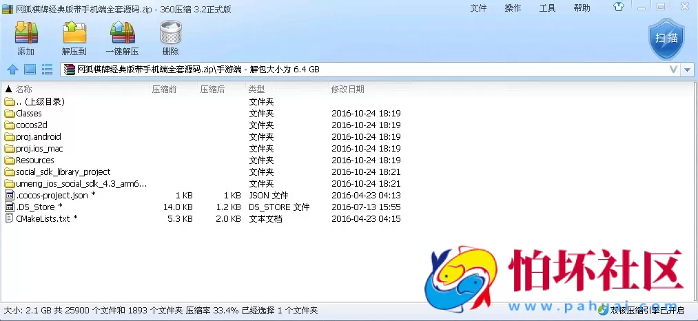Click the 'JSON 文件' type cell
This screenshot has width=698, height=321.
pyautogui.click(x=269, y=196)
